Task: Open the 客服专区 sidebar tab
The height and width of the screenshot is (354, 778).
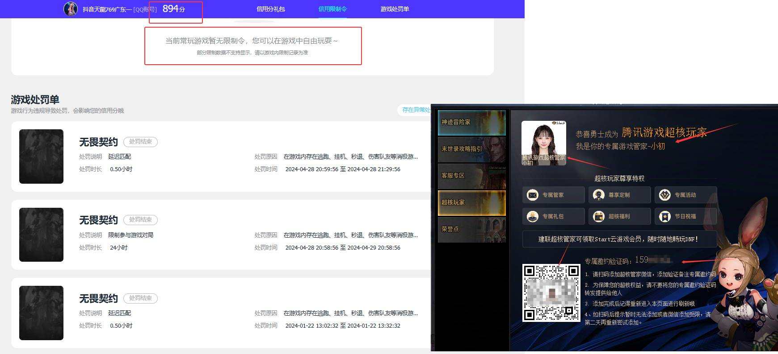Action: pos(472,176)
